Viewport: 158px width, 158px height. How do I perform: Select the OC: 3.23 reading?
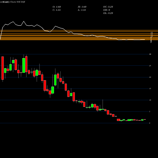point(108,7)
